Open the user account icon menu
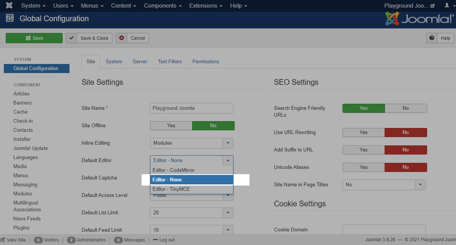The image size is (456, 245). [447, 6]
